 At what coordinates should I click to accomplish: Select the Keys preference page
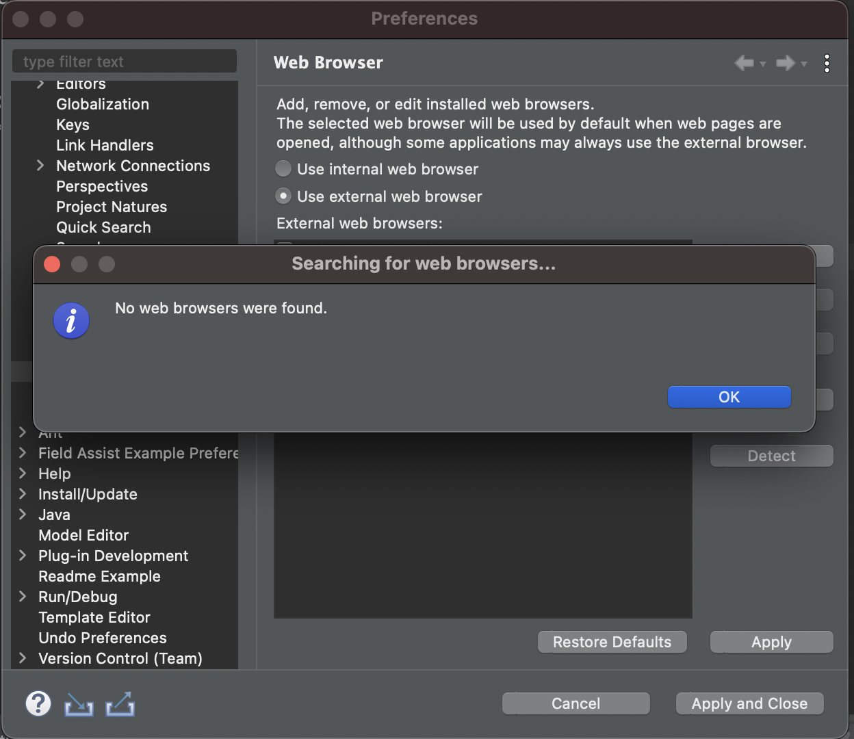[73, 125]
